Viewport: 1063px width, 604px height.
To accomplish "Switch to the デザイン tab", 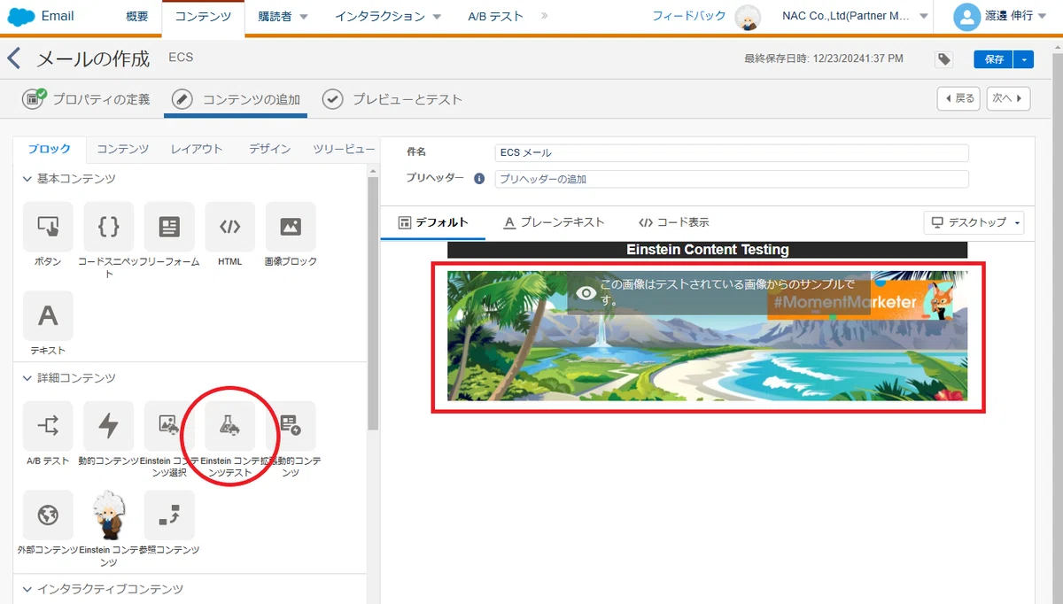I will pyautogui.click(x=269, y=149).
